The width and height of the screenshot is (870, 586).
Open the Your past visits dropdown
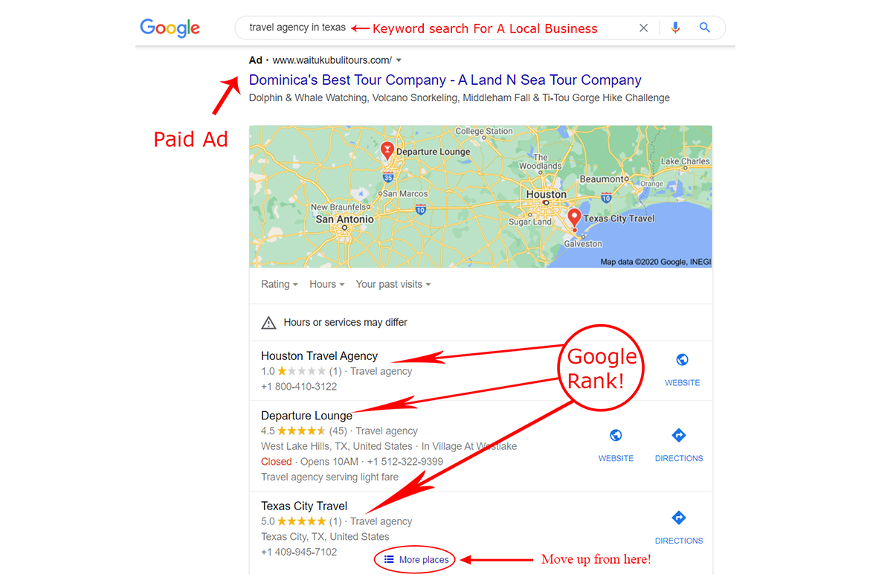(393, 284)
